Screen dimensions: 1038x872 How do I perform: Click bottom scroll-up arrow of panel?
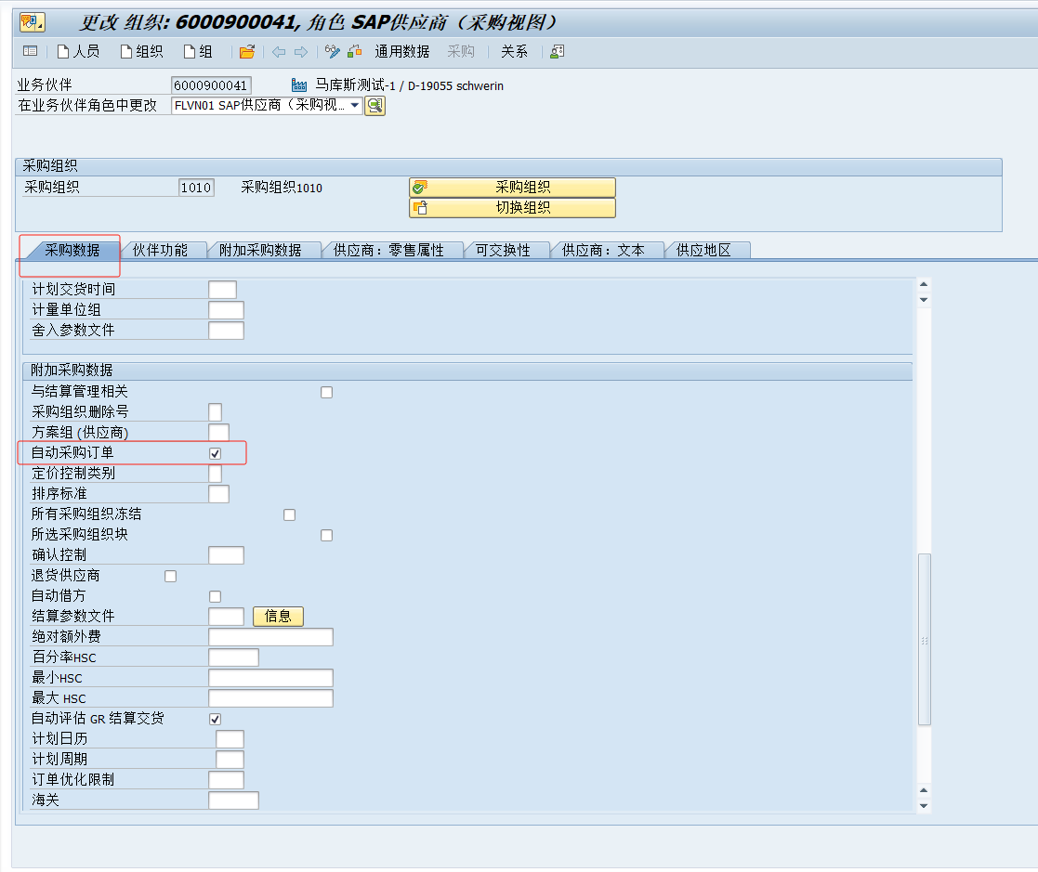click(x=924, y=790)
